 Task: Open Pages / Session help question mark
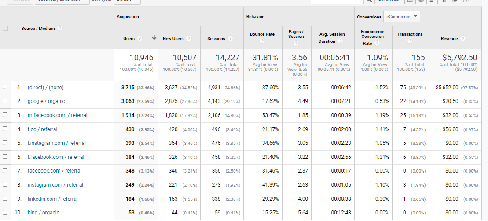(296, 43)
